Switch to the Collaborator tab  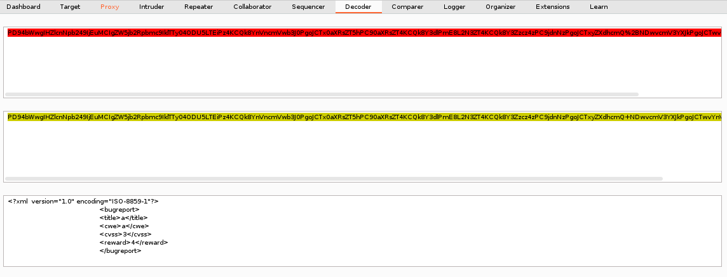[x=252, y=7]
